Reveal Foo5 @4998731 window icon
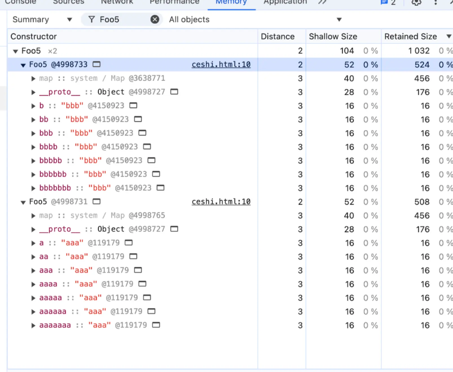The height and width of the screenshot is (372, 453). coord(96,201)
